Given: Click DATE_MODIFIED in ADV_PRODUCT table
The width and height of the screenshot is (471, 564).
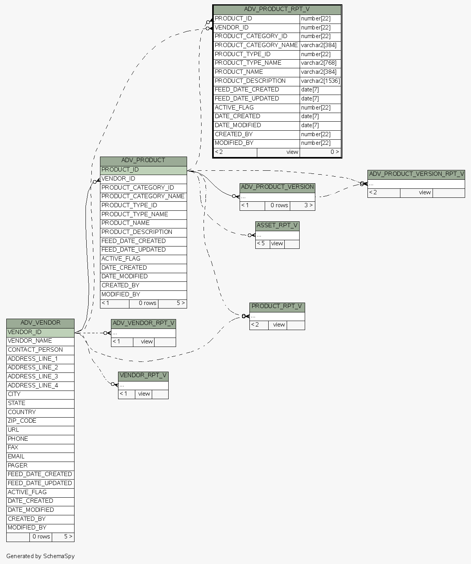Looking at the screenshot, I should click(x=143, y=277).
